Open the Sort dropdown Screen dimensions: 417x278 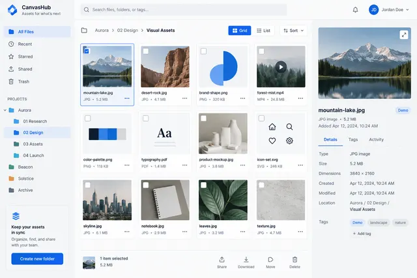pyautogui.click(x=293, y=31)
